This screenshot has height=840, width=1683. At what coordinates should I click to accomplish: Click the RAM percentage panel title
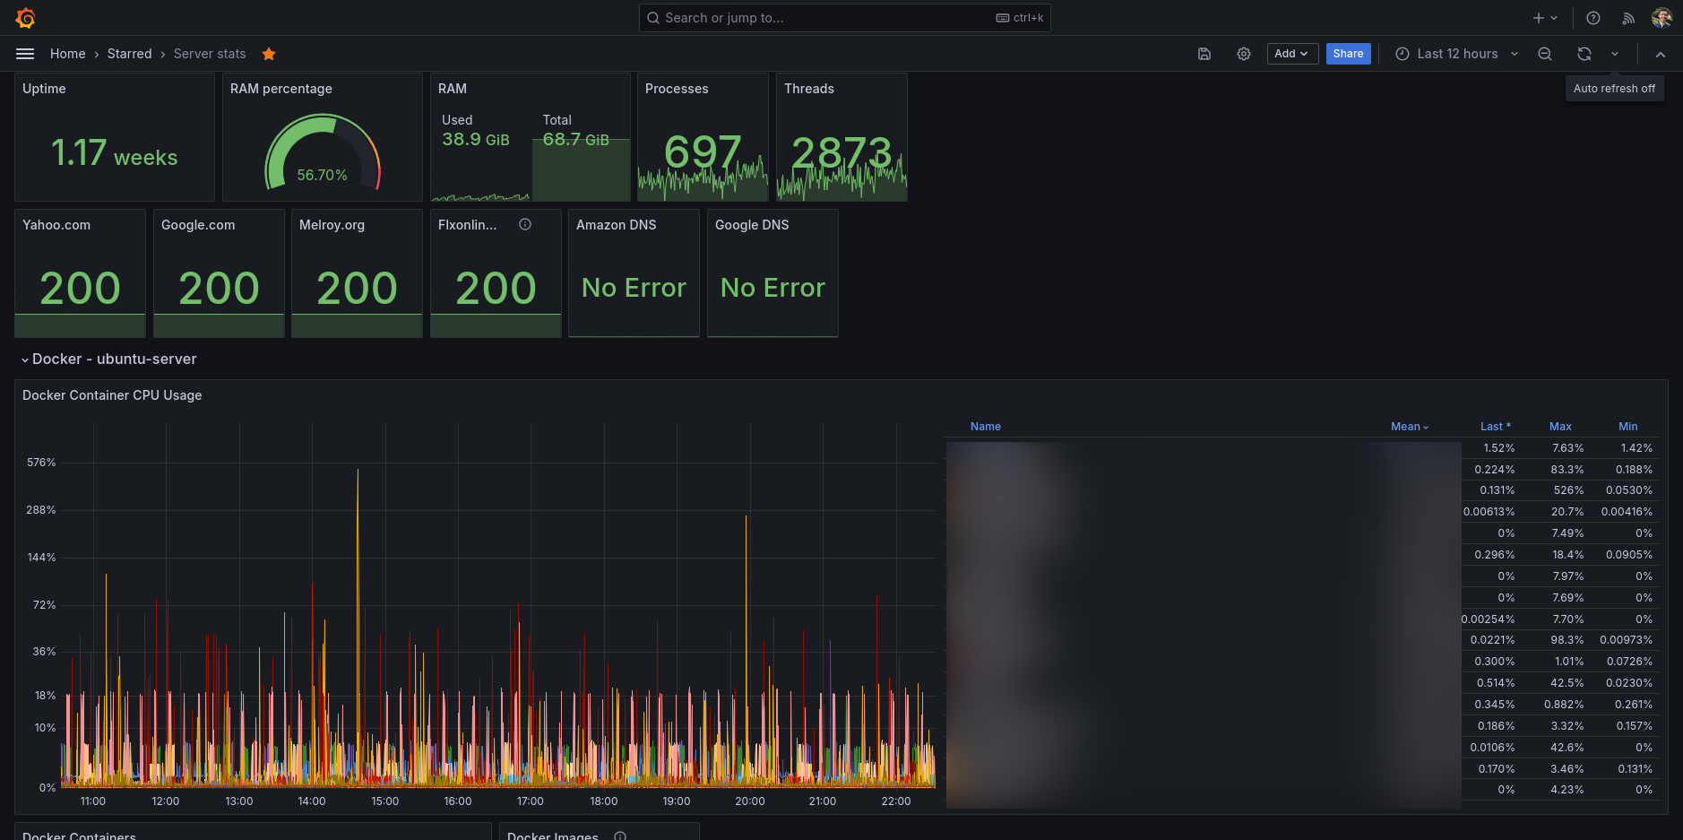tap(281, 89)
